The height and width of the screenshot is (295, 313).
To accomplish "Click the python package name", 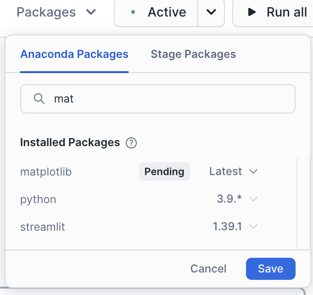I will coord(38,199).
